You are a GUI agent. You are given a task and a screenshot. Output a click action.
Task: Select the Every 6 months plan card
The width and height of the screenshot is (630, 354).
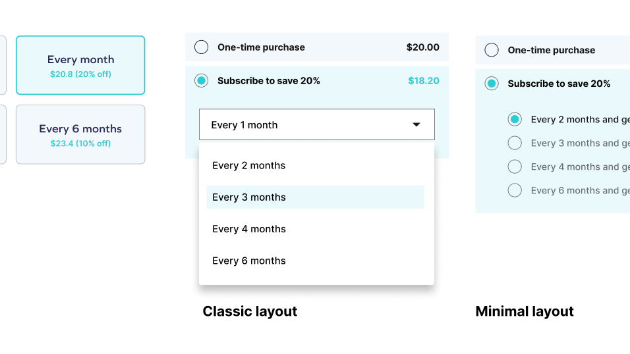tap(80, 134)
